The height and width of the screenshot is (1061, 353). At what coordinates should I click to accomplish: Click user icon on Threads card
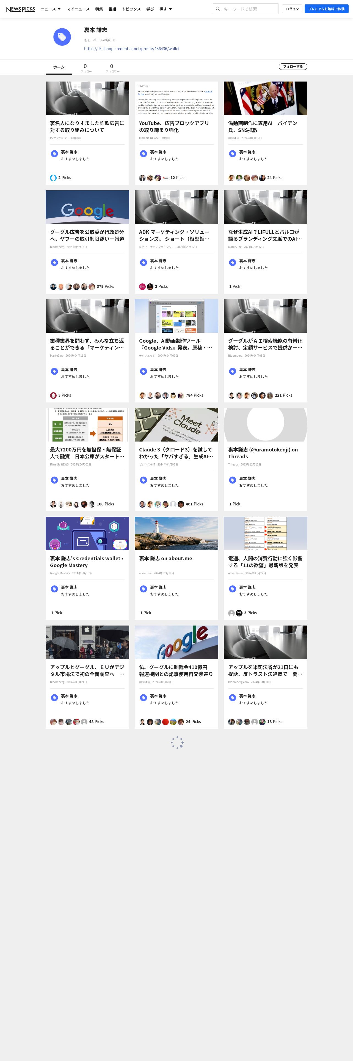(233, 480)
